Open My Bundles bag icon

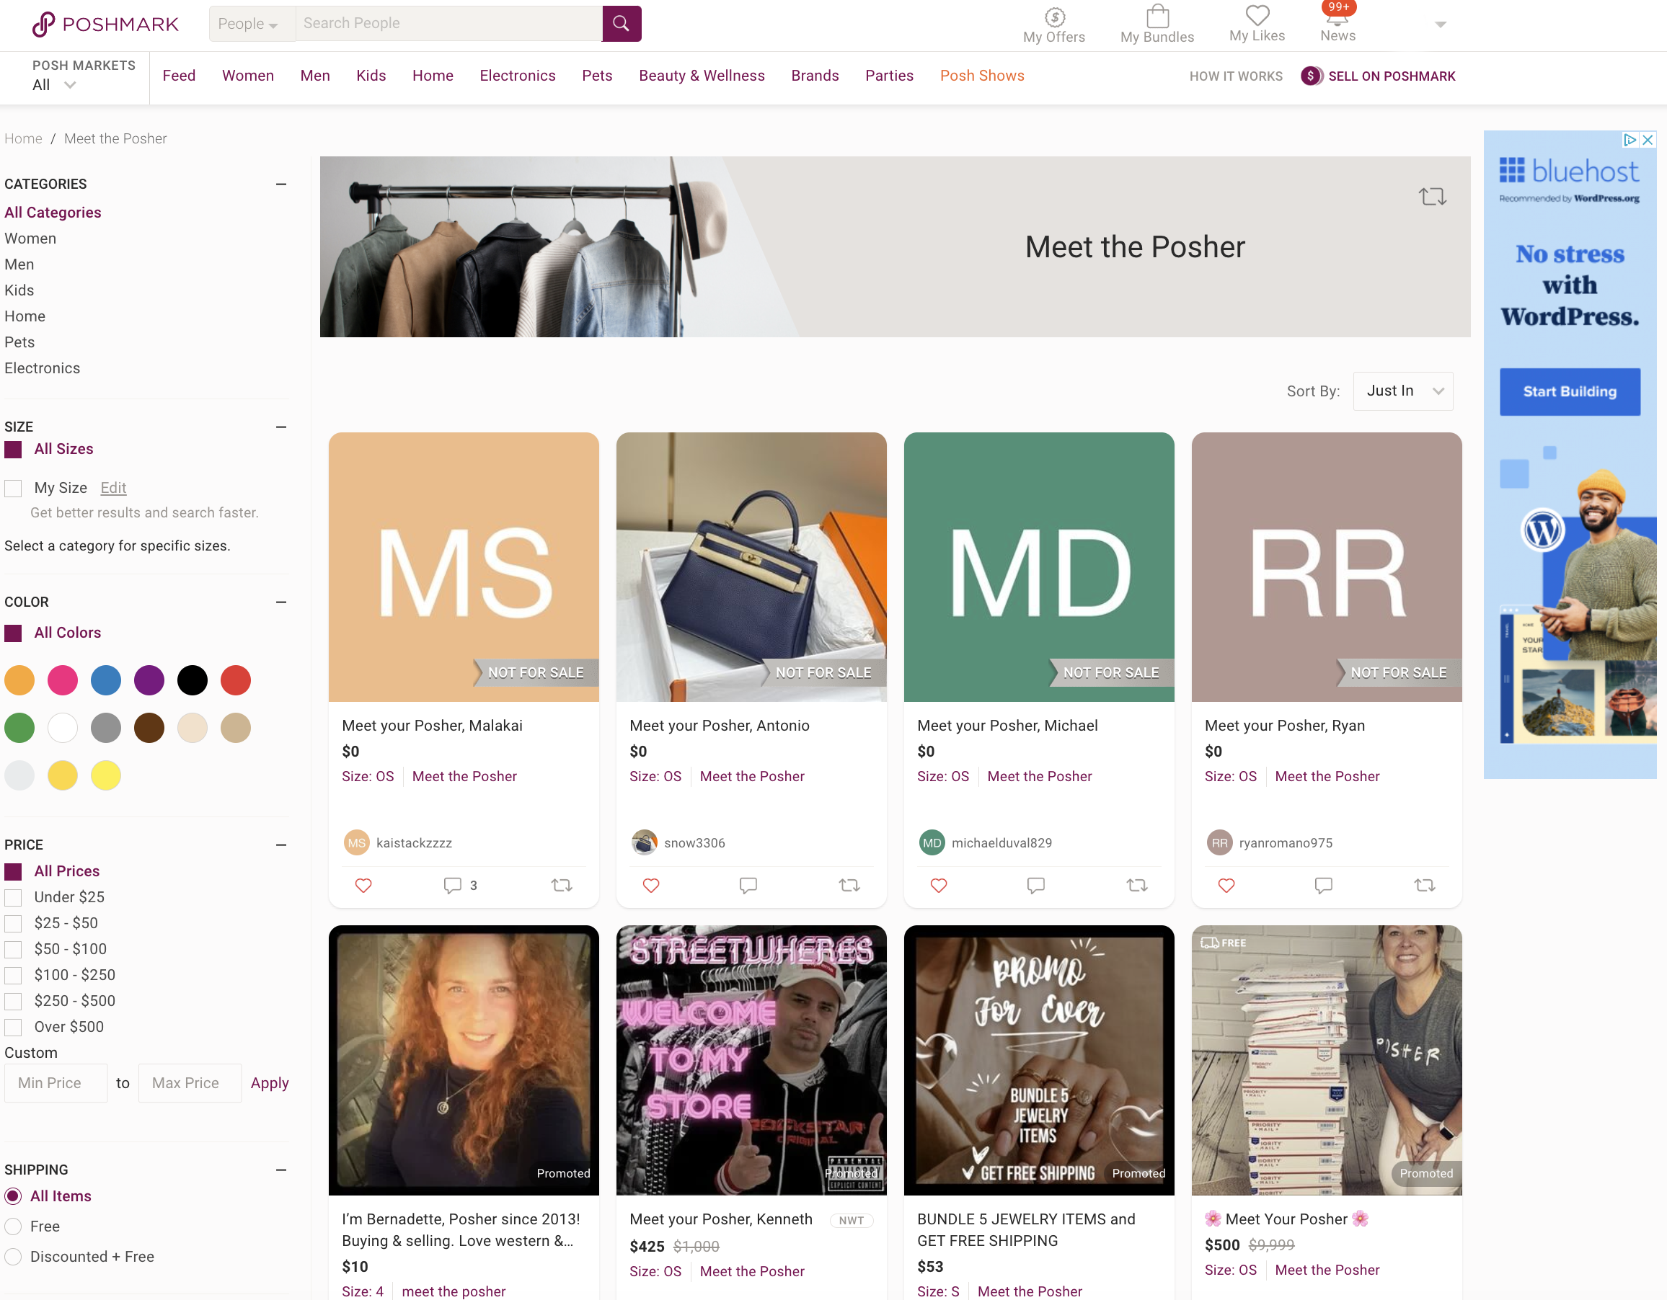(1157, 17)
